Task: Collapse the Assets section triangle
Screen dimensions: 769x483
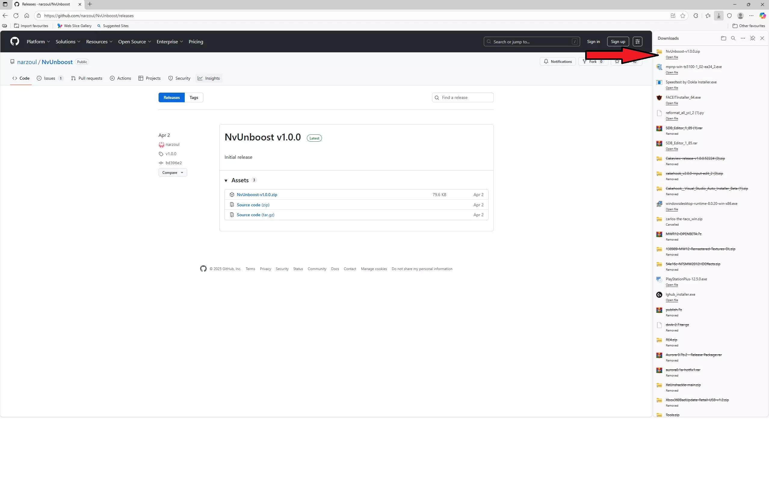Action: (x=226, y=181)
